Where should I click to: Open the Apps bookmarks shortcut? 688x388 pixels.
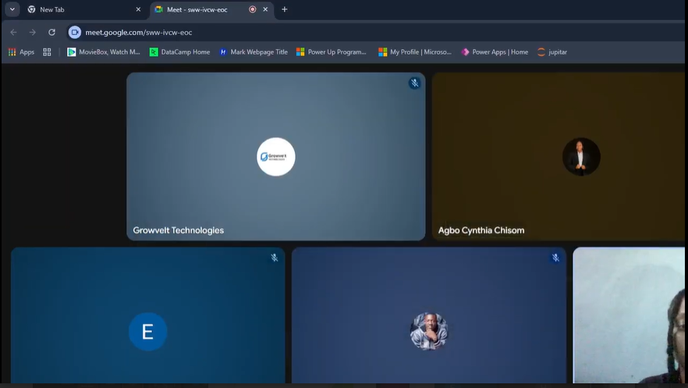21,52
